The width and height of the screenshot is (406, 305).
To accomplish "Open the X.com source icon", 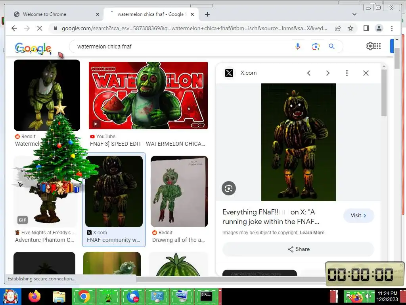I will [229, 73].
